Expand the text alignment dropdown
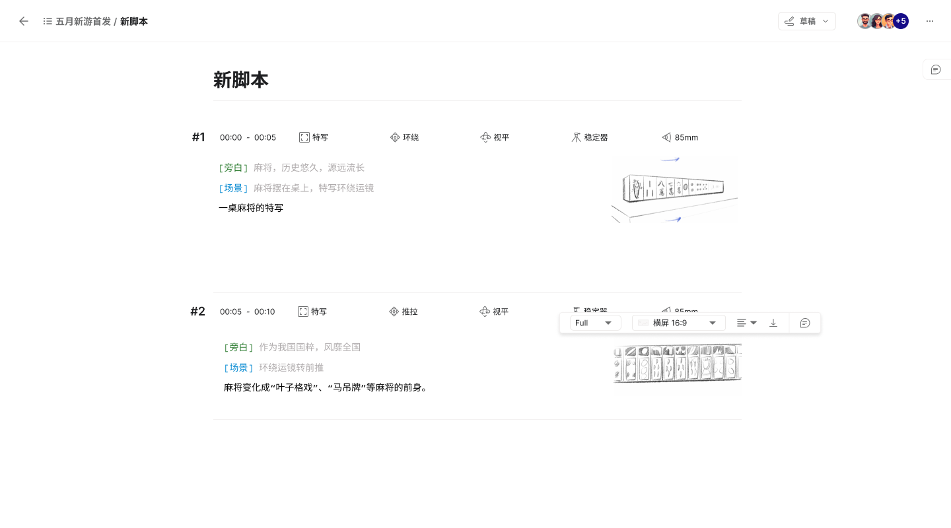This screenshot has width=951, height=528. click(746, 323)
